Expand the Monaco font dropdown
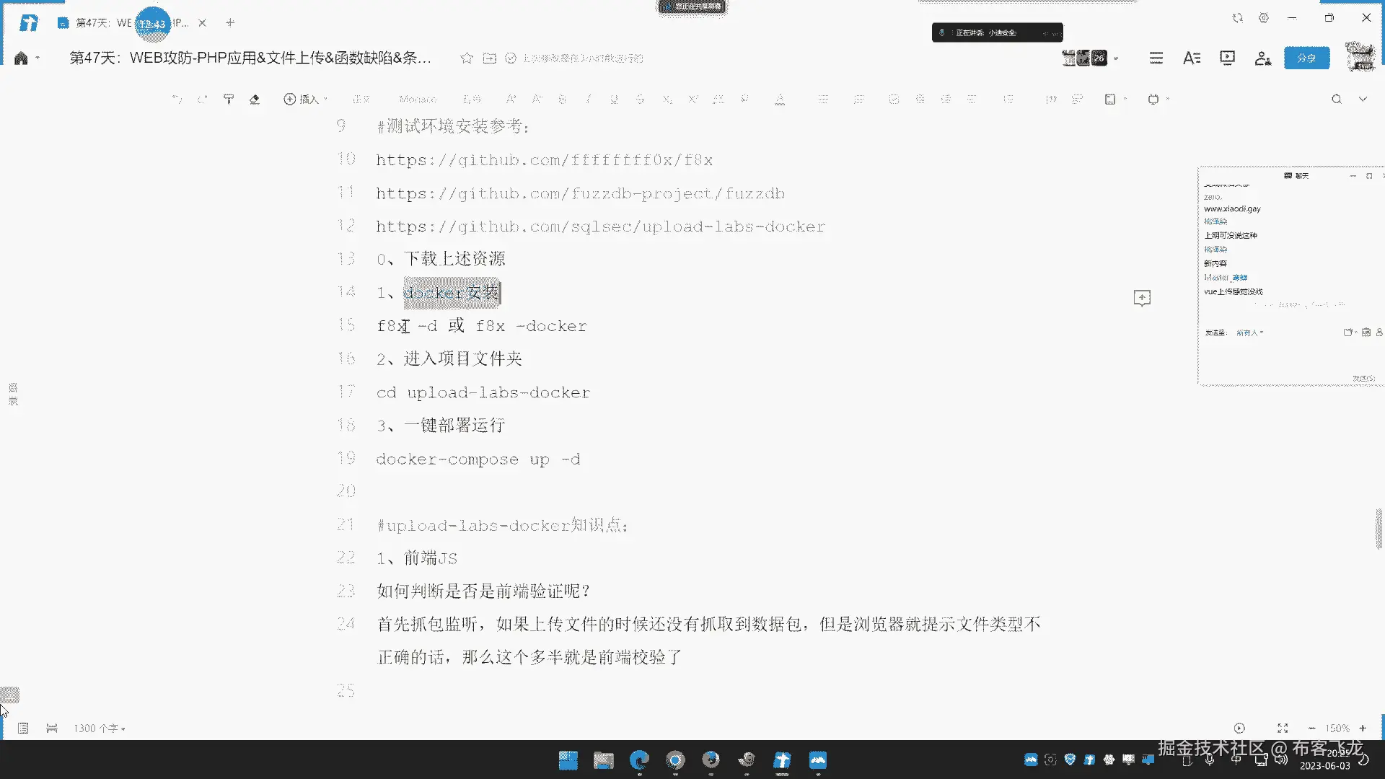Viewport: 1385px width, 779px height. pyautogui.click(x=418, y=100)
